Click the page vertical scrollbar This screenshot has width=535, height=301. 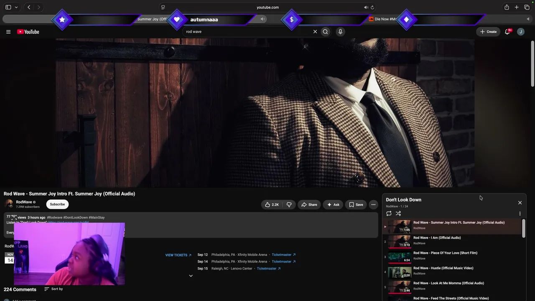tap(532, 64)
